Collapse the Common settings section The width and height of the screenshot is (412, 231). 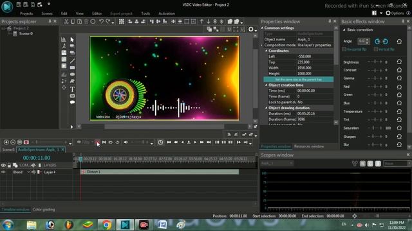tap(262, 28)
